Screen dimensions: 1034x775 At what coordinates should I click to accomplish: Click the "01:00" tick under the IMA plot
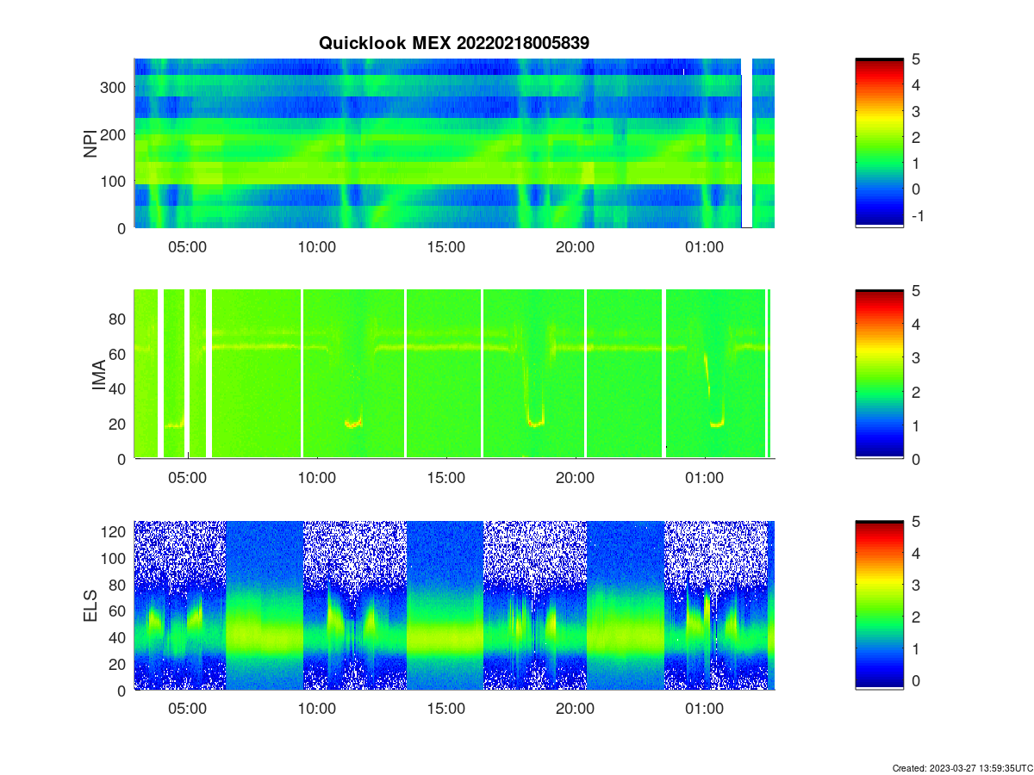click(705, 478)
